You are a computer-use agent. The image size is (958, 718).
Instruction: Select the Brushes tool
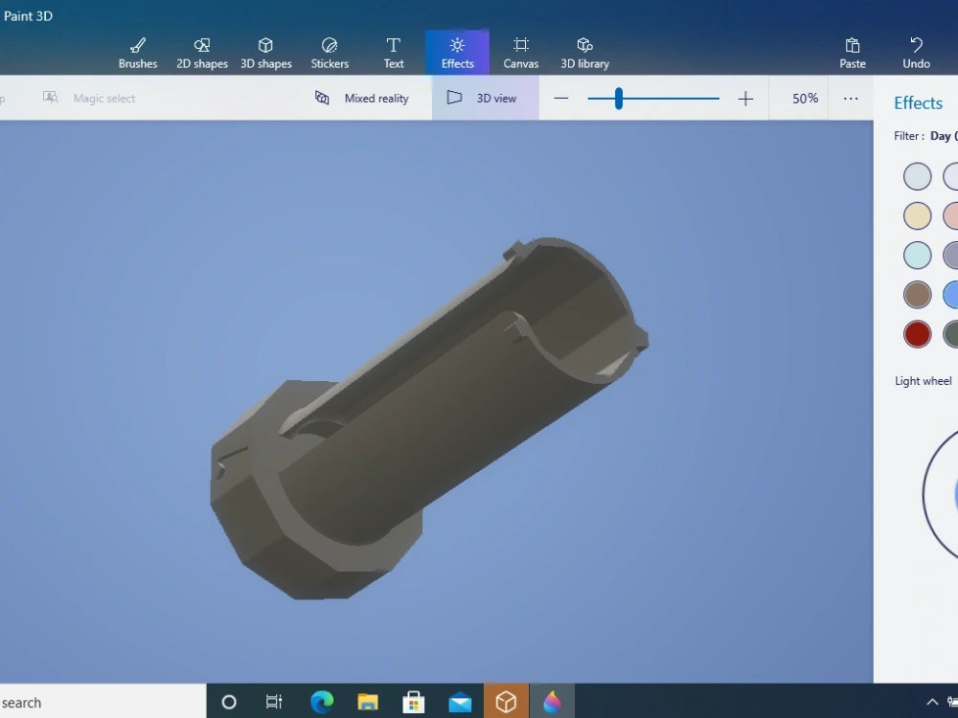coord(137,52)
